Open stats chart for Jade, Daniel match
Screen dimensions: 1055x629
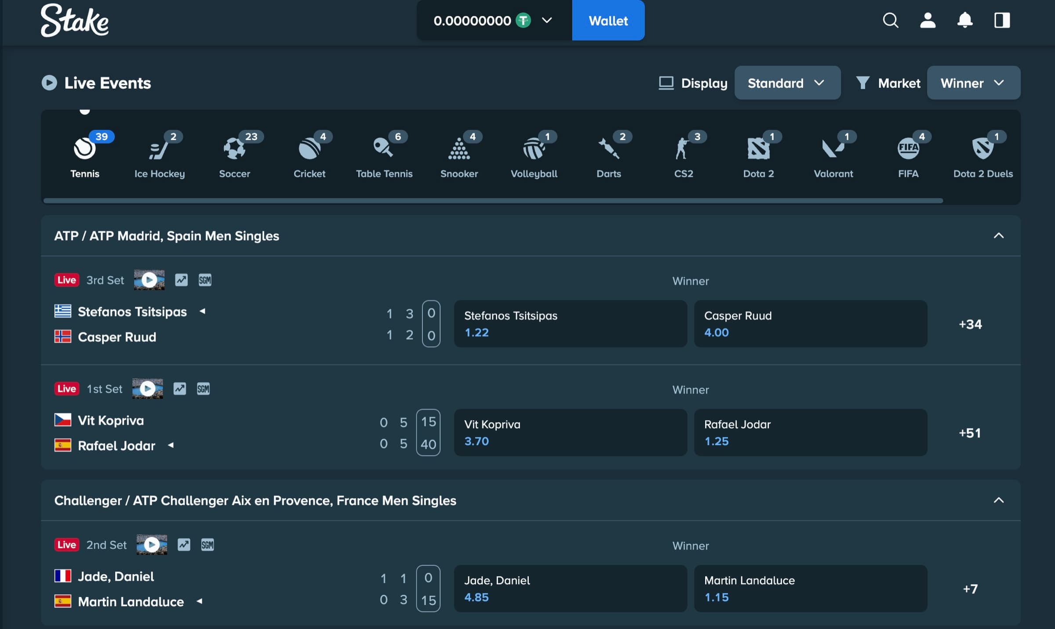click(184, 545)
